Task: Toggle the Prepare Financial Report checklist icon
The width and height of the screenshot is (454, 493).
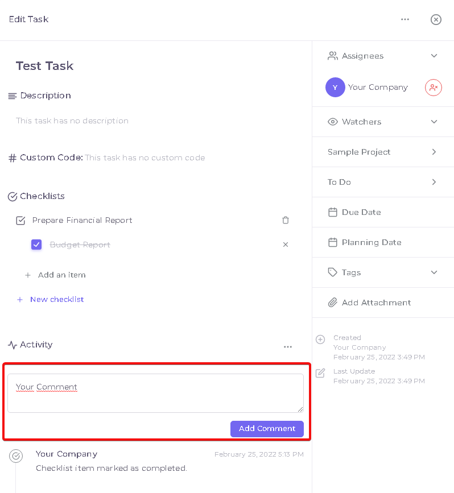Action: (20, 221)
